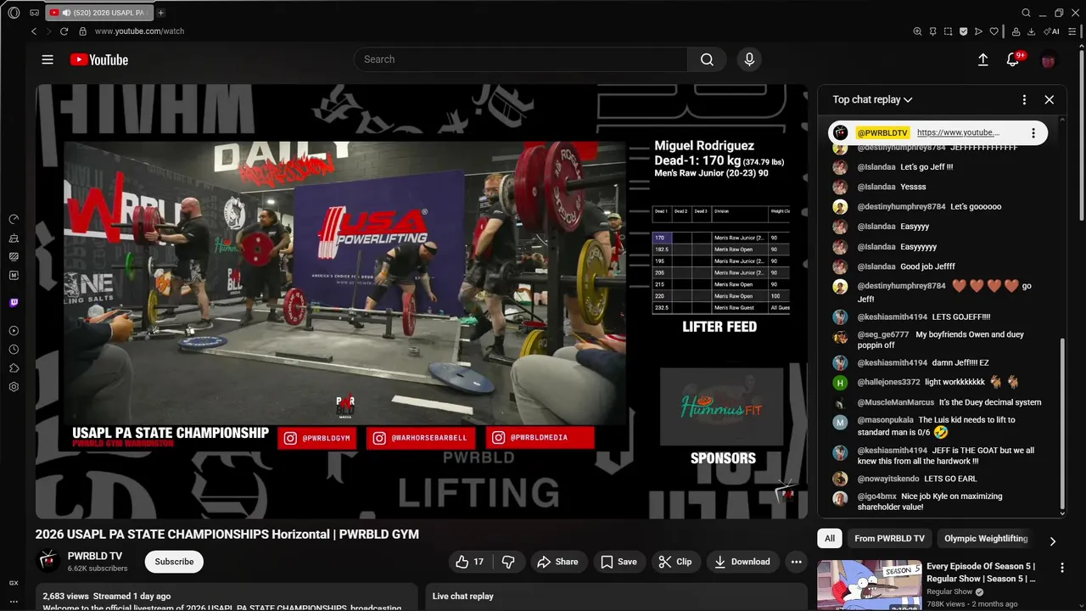Screen dimensions: 1086x611
Task: Click the site lock security icon
Action: point(82,31)
